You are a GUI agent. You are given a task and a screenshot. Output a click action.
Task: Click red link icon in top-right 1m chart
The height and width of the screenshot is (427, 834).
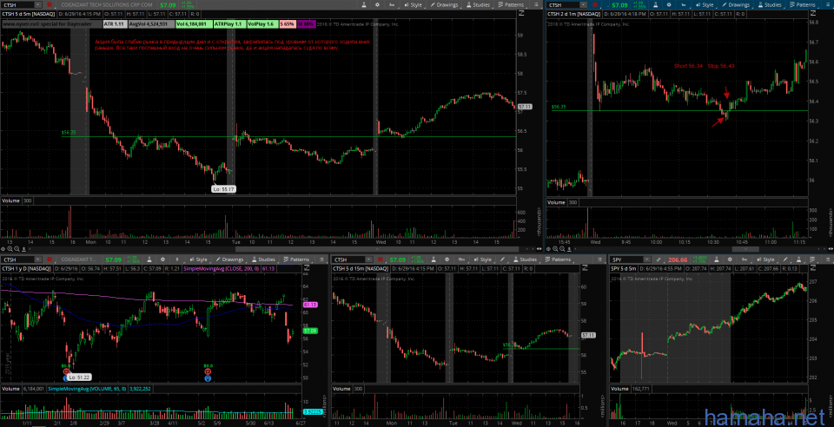(x=595, y=5)
